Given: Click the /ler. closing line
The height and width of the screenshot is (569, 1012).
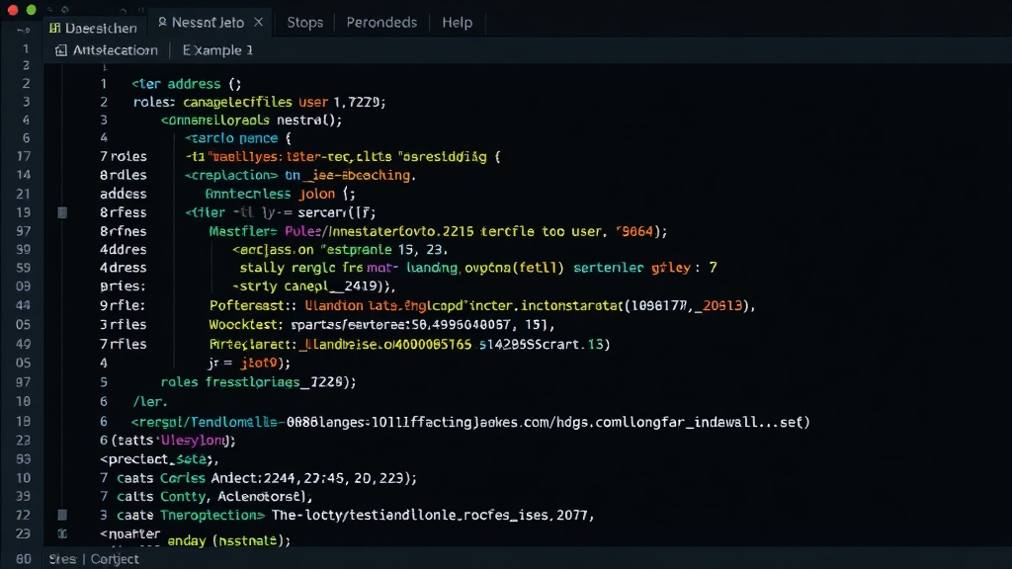Looking at the screenshot, I should (150, 401).
